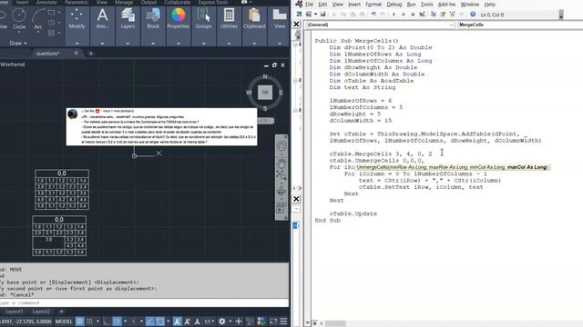The image size is (583, 327).
Task: Select the Hatch tool in Draw panel
Action: click(51, 33)
